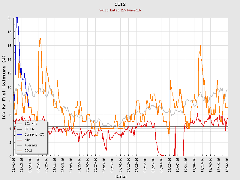Click the red Valid Date 27-Jan-2016 text

[x=120, y=10]
